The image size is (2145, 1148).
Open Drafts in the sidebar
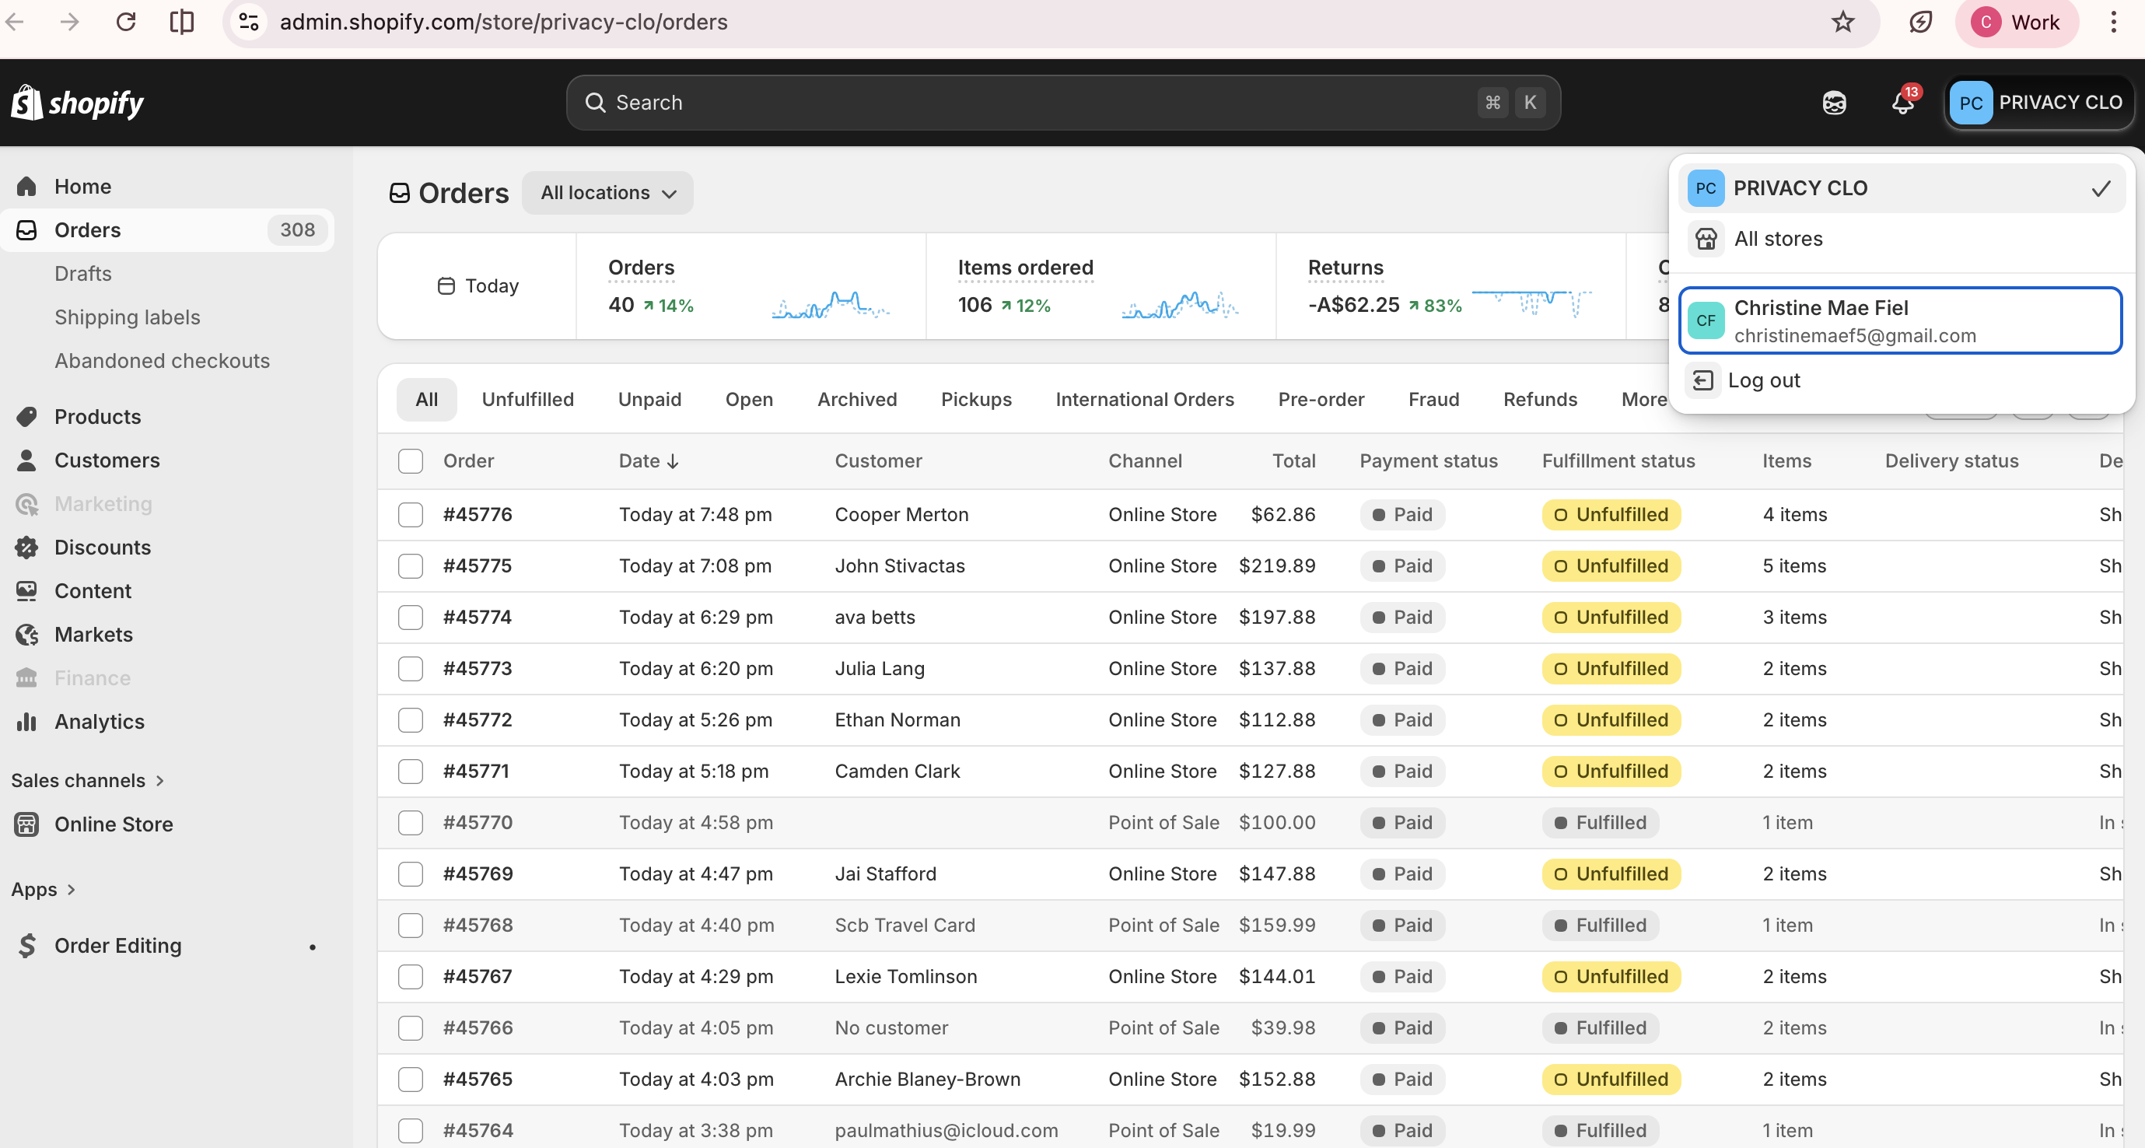point(82,274)
